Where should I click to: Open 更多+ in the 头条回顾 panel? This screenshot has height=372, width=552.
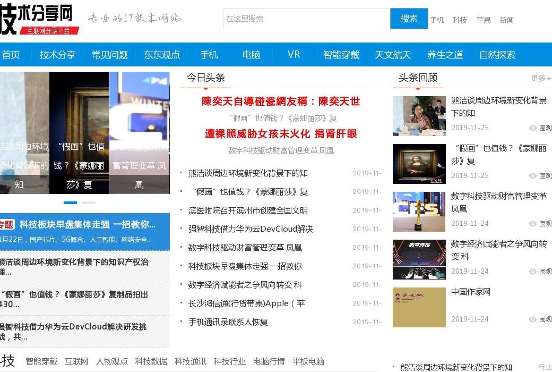539,78
